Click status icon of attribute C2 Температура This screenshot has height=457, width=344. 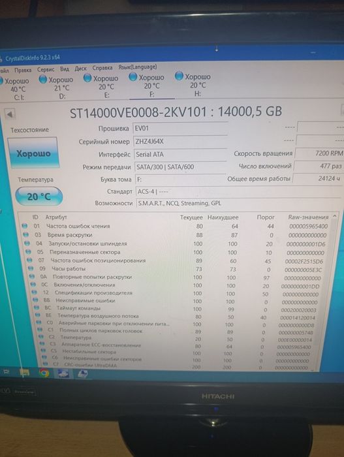(x=41, y=337)
